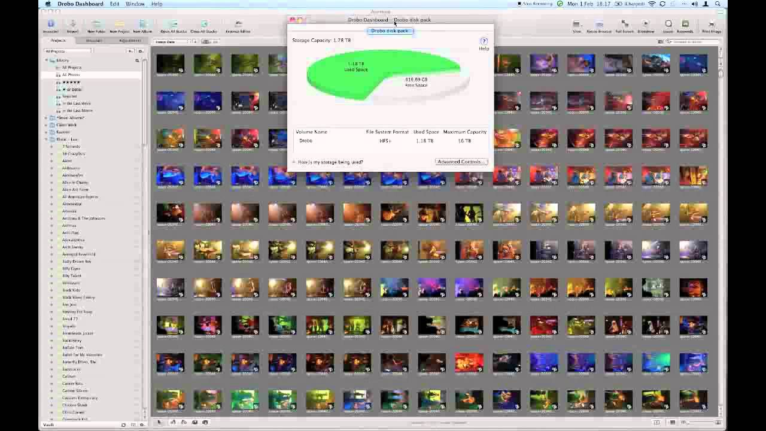Click the Advanced Controls button

[461, 162]
